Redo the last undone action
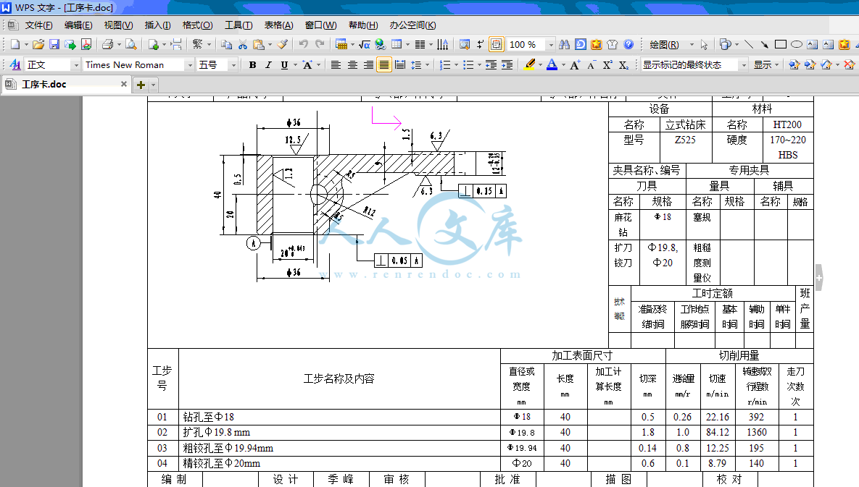Viewport: 859px width, 487px height. [320, 44]
